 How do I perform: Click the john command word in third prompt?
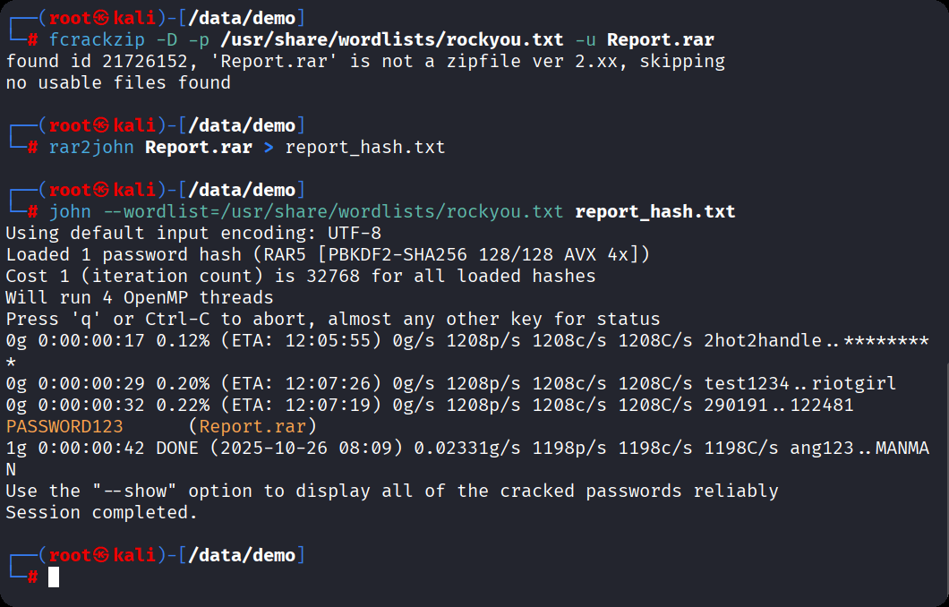tap(70, 212)
